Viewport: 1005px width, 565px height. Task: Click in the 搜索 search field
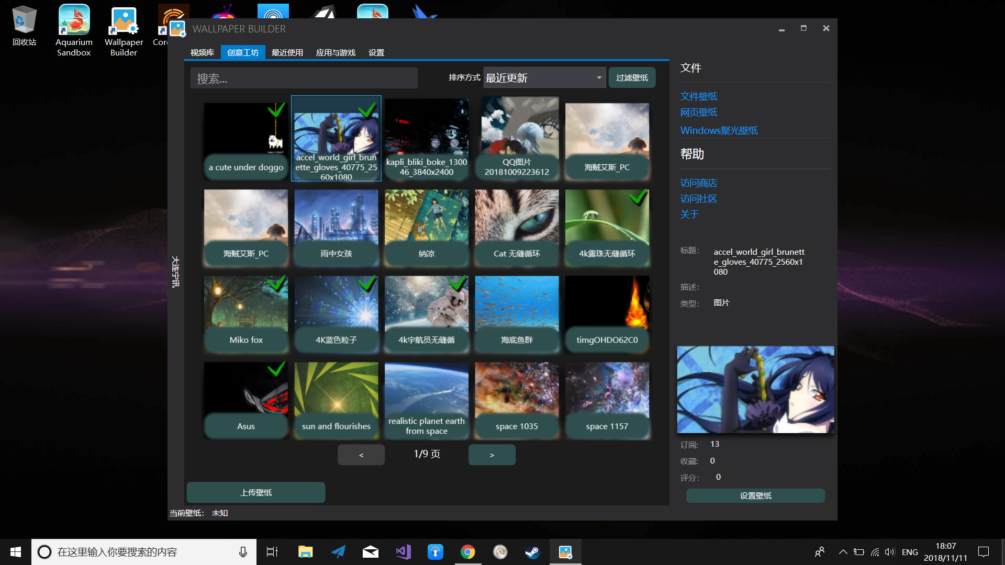point(304,78)
